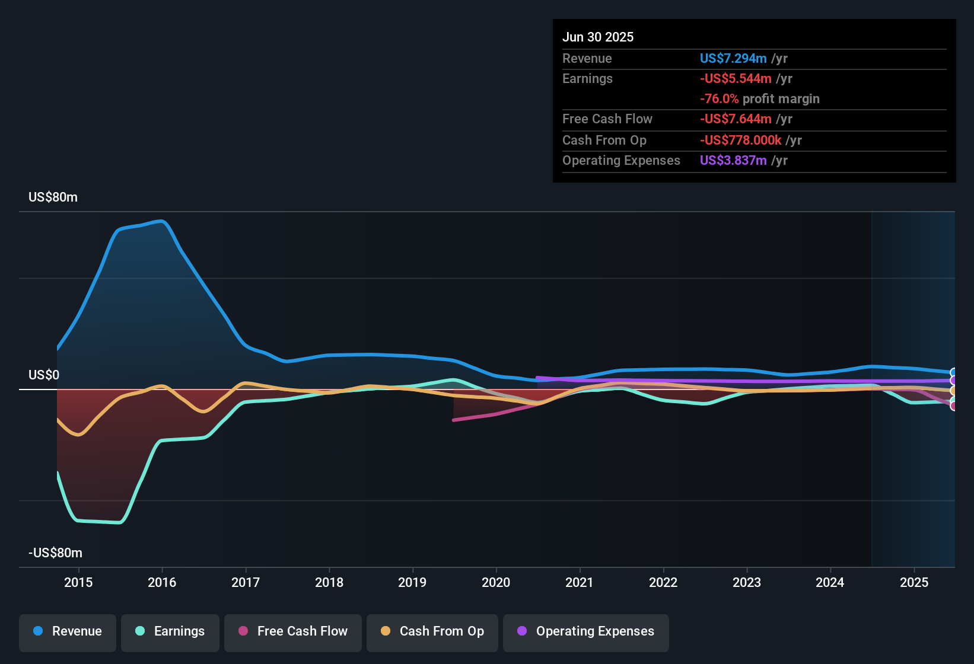Select the orange Cash From Op endpoint marker
This screenshot has height=664, width=974.
click(x=953, y=390)
